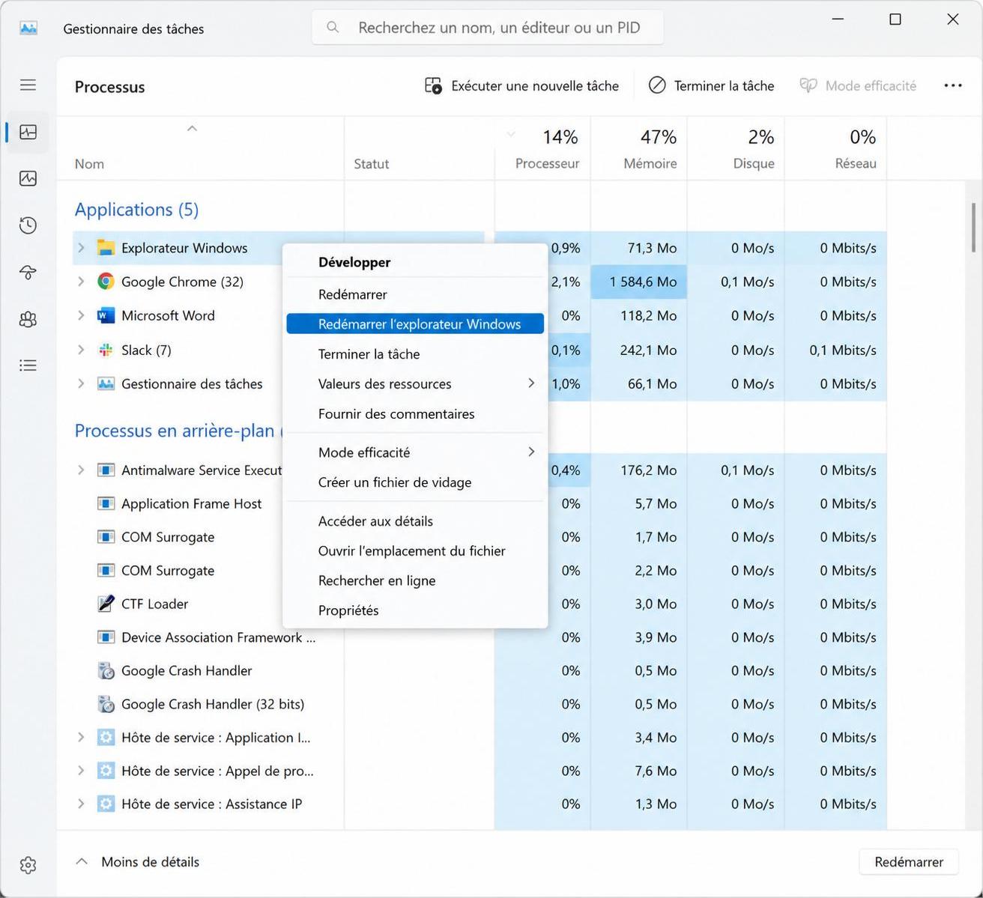The width and height of the screenshot is (983, 898).
Task: Open Mode efficacité submenu in context menu
Action: pyautogui.click(x=415, y=452)
